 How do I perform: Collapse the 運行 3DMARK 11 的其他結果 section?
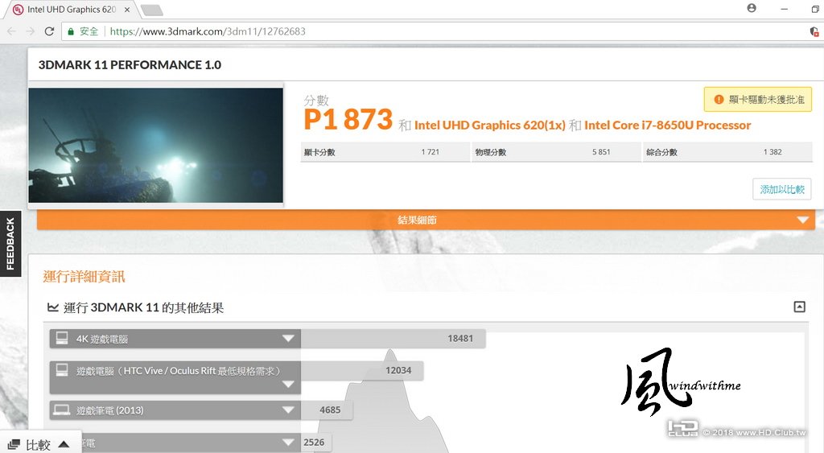pyautogui.click(x=799, y=307)
